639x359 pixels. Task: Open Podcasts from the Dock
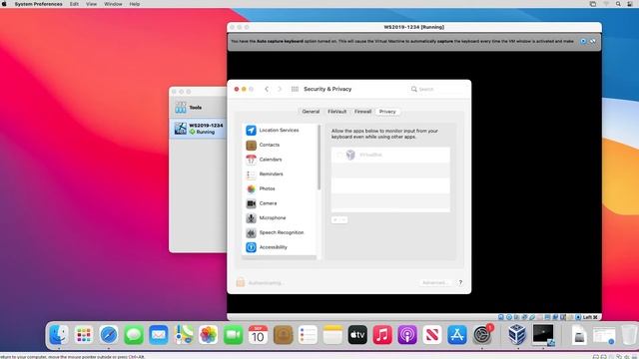pyautogui.click(x=407, y=335)
